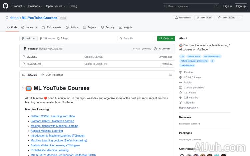Open Statistical Machine Learning (Tübingen)
The height and width of the screenshot is (156, 250).
(55, 145)
